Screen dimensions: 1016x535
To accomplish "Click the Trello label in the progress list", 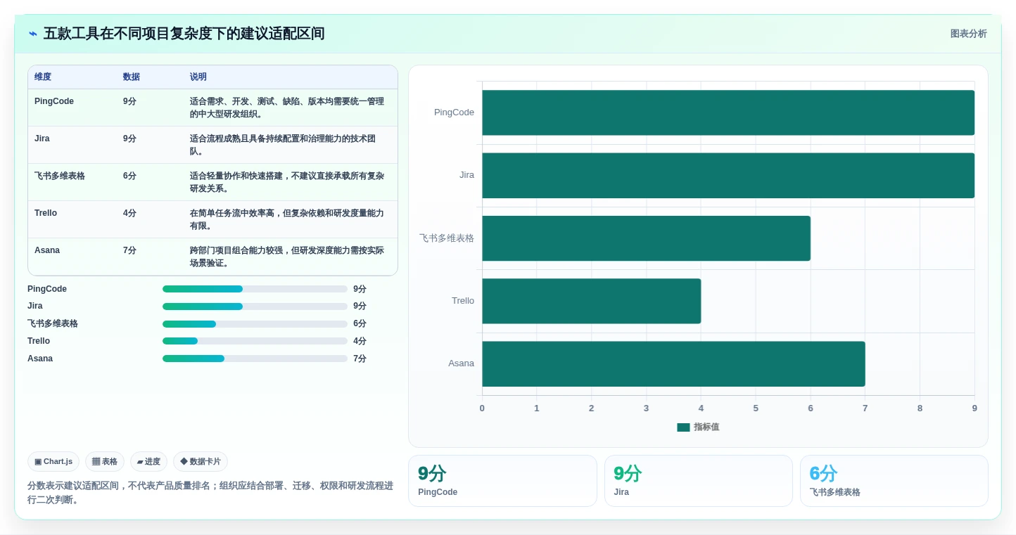I will (x=39, y=341).
